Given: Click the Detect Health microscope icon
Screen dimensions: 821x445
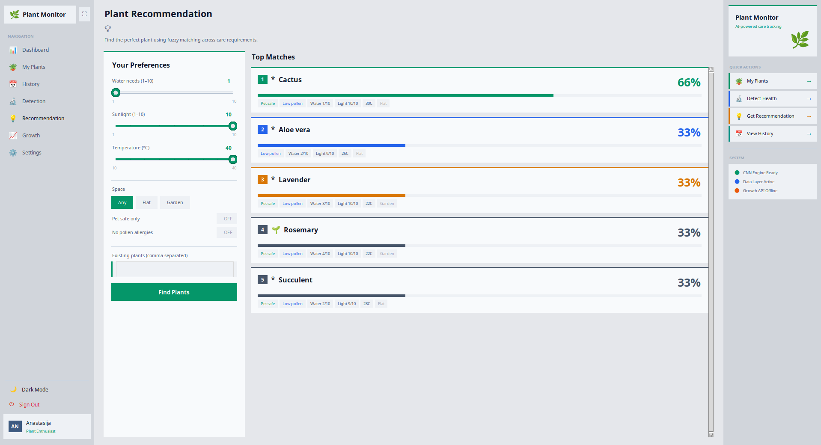Looking at the screenshot, I should [x=739, y=99].
